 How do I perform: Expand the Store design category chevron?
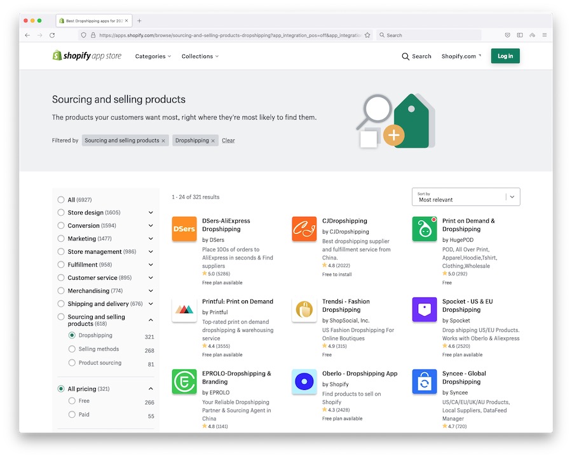[151, 212]
